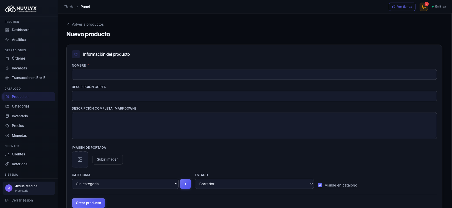Click the Nuvlyx logo

pyautogui.click(x=21, y=9)
